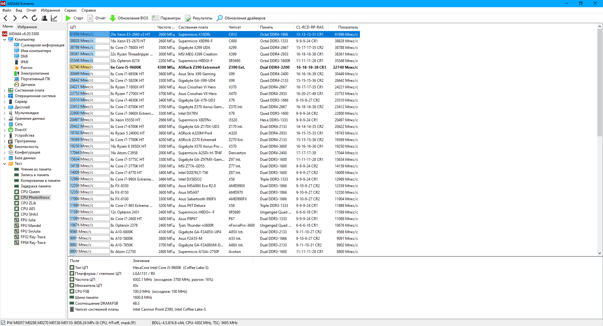The height and width of the screenshot is (326, 603).
Task: Refresh the view with the reload icon
Action: [x=35, y=18]
